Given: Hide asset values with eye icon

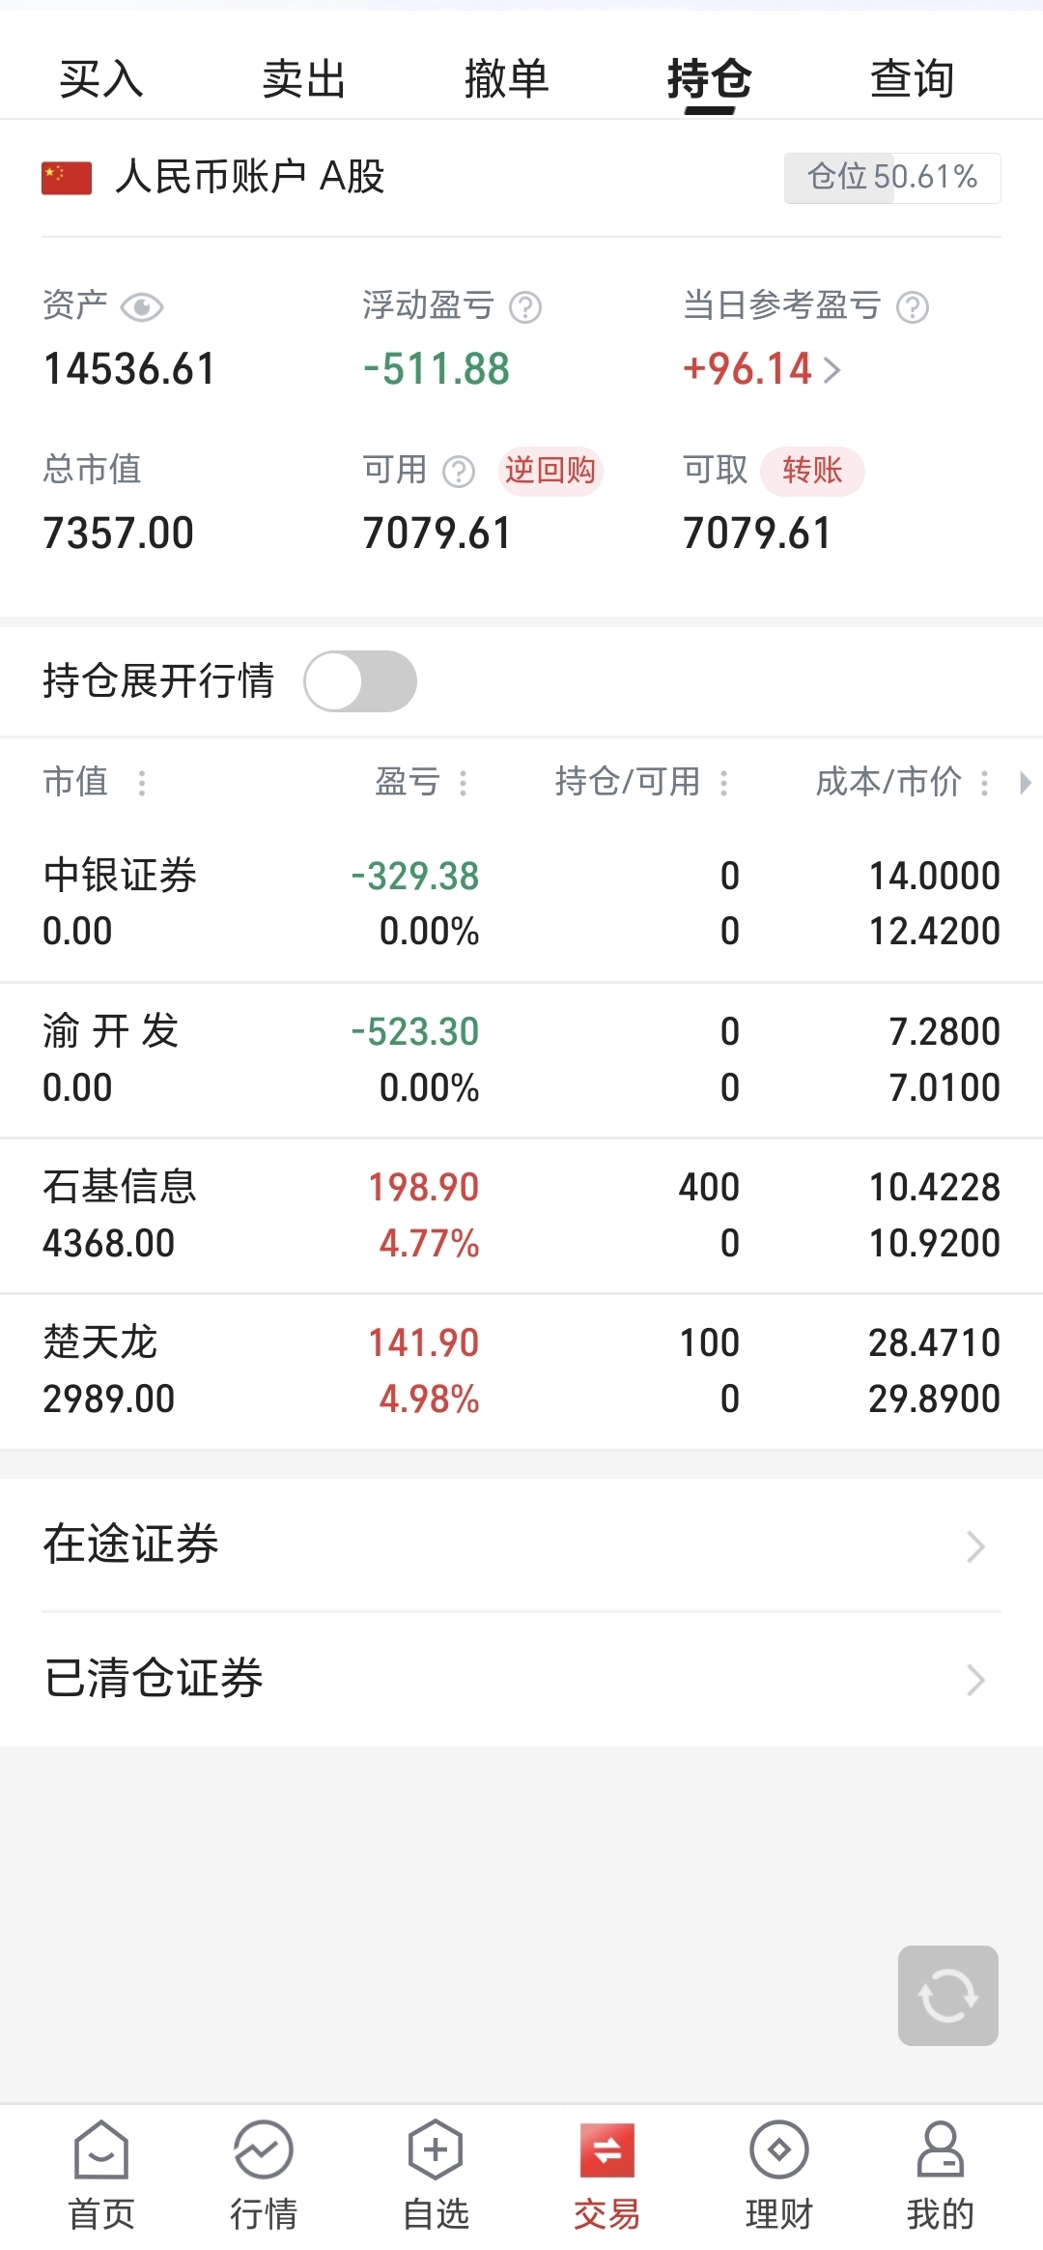Looking at the screenshot, I should [142, 307].
